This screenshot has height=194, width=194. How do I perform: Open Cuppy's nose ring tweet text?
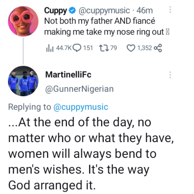(x=105, y=27)
